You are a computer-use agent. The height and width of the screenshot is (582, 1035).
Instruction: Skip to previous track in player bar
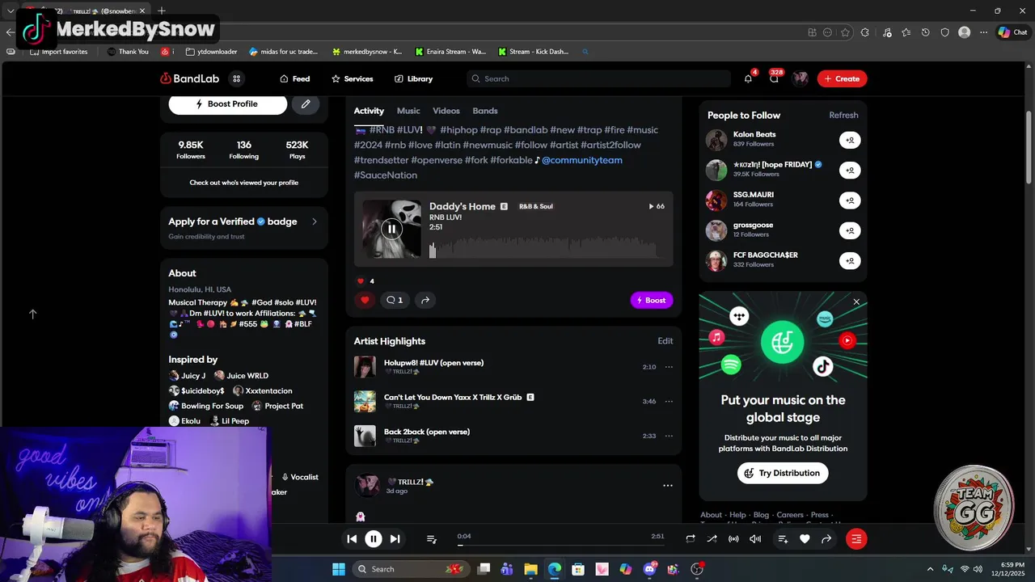[x=352, y=539]
